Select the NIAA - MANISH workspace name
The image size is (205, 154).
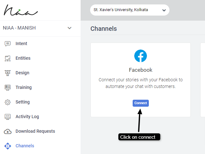click(x=19, y=28)
